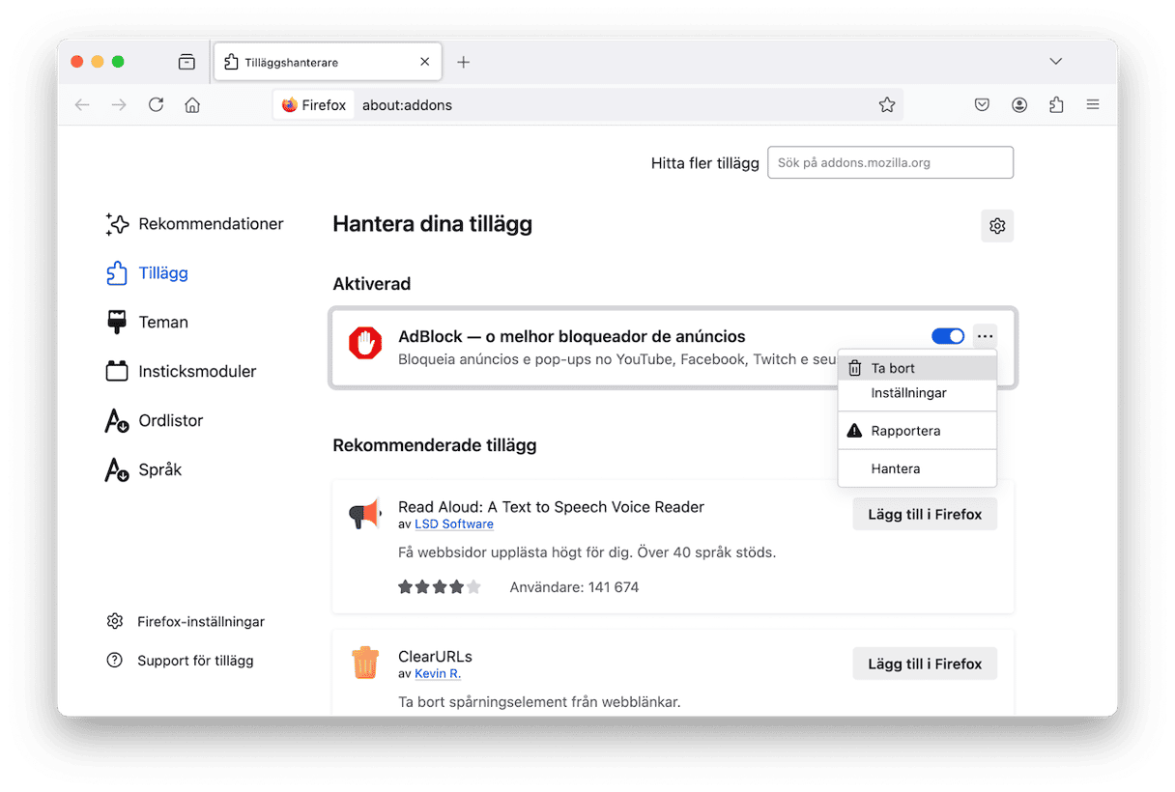
Task: Choose Hantera in the AdBlock menu
Action: (x=917, y=468)
